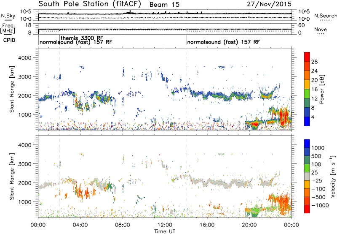This screenshot has height=234, width=337.
Task: Click the '4000' tick on power panel axis
Action: click(x=24, y=58)
